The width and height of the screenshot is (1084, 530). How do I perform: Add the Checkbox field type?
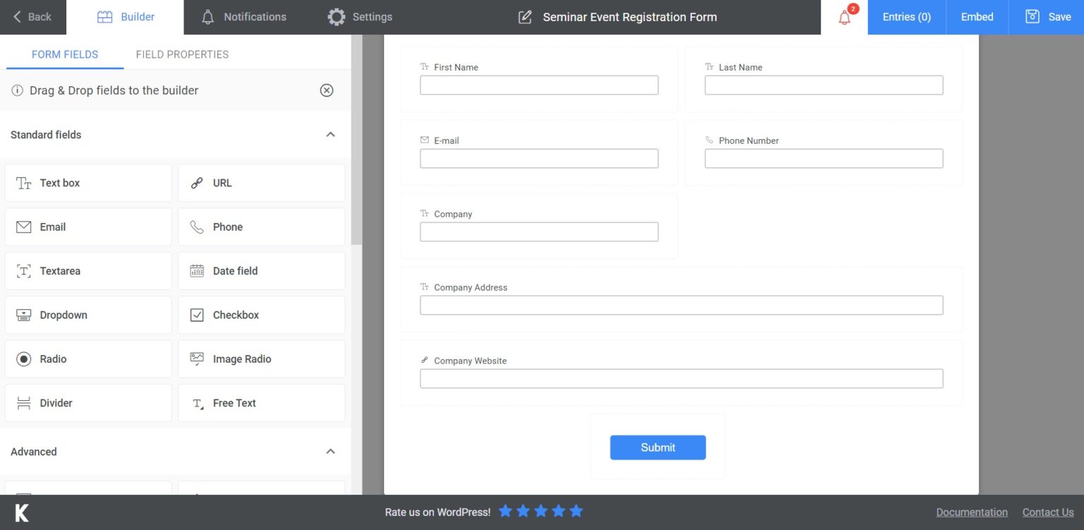[261, 315]
